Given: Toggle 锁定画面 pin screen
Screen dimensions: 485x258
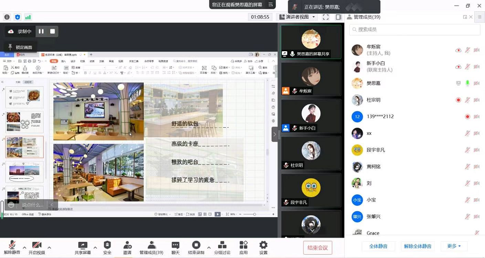Looking at the screenshot, I should point(20,47).
